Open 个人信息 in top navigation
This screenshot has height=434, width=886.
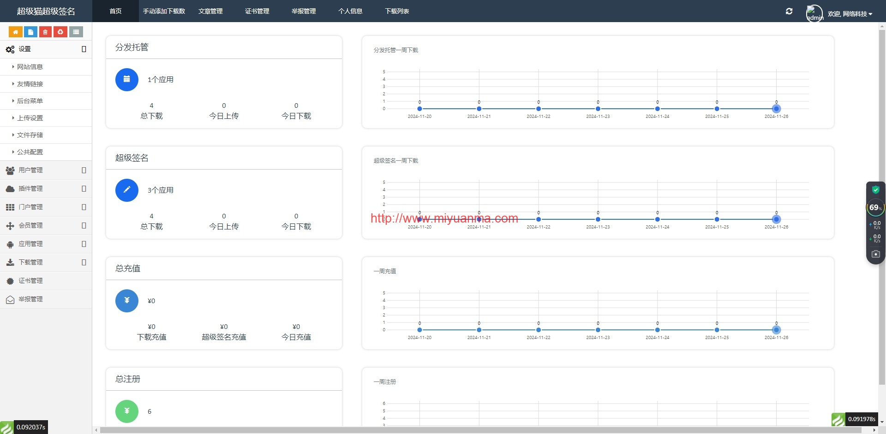[x=350, y=11]
